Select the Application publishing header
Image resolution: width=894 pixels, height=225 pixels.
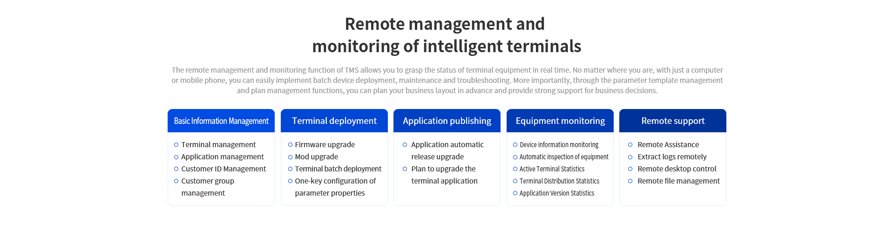point(447,121)
